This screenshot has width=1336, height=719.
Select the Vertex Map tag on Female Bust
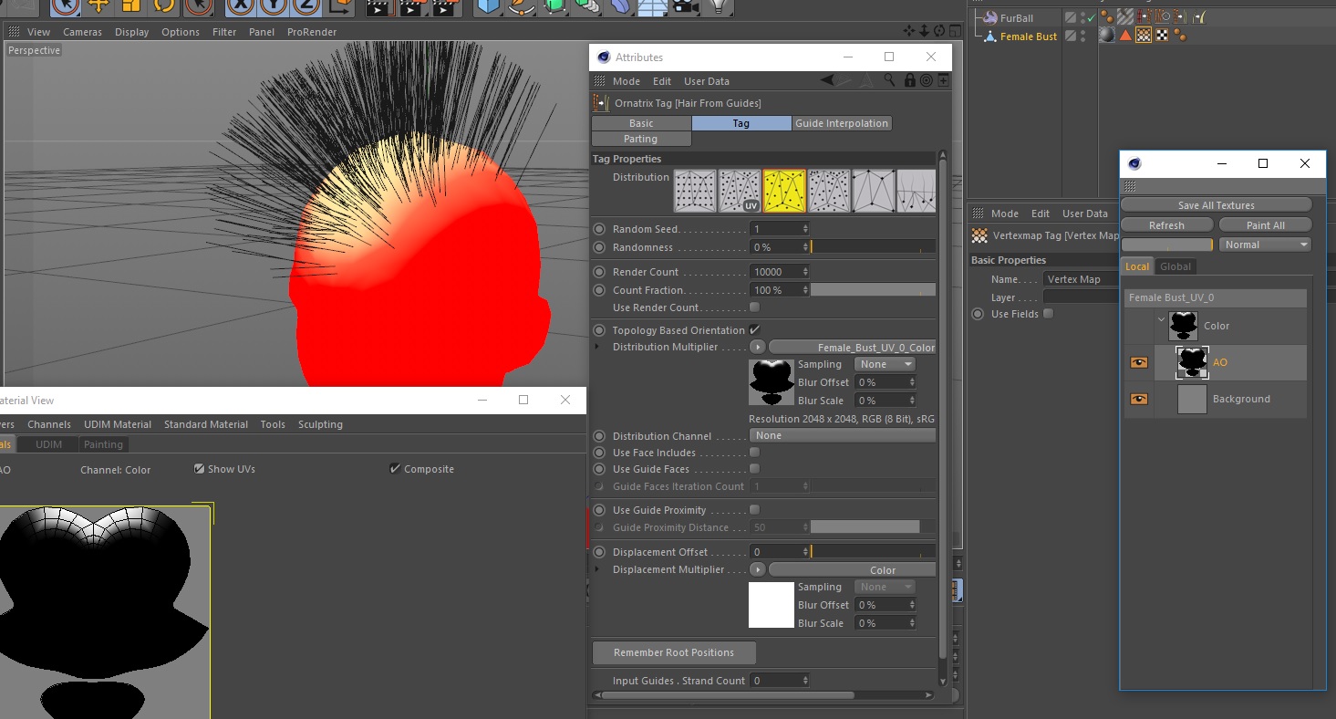(x=1144, y=36)
